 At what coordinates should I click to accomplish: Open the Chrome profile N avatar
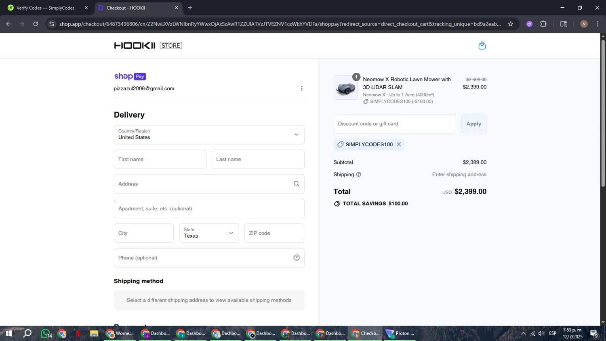click(x=584, y=24)
